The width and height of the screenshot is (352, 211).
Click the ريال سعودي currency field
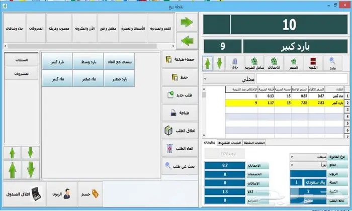(315, 182)
